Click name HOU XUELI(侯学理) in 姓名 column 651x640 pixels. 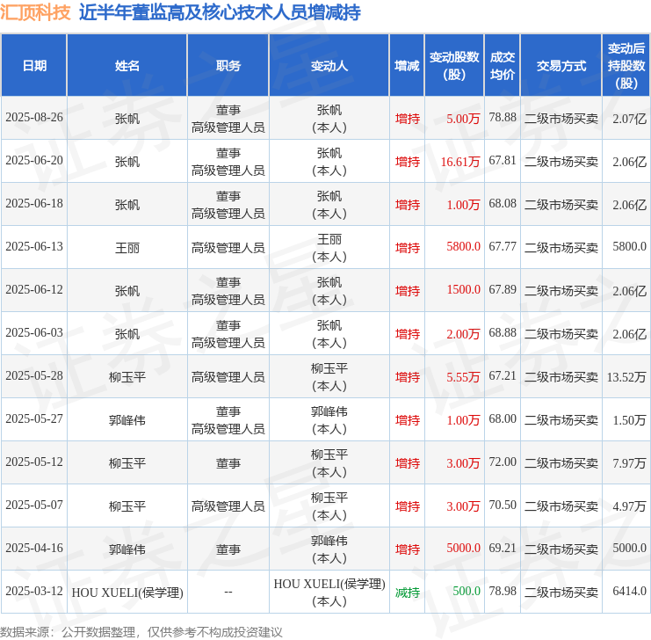[x=127, y=593]
